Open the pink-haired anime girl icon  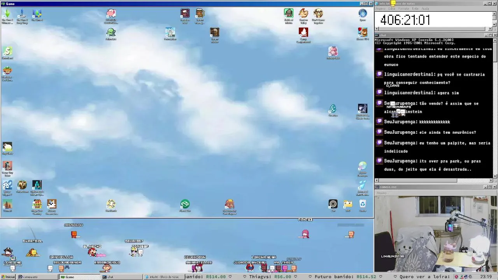click(x=333, y=53)
